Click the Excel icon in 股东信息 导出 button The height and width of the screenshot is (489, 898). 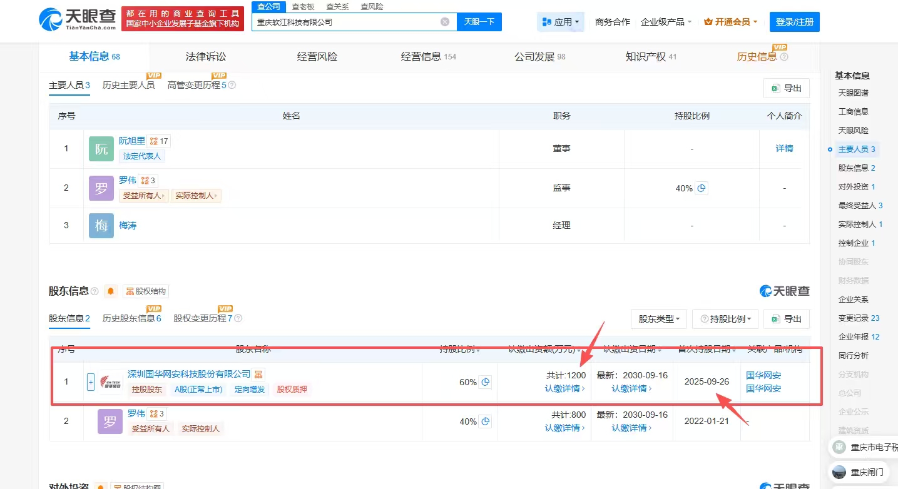click(775, 318)
